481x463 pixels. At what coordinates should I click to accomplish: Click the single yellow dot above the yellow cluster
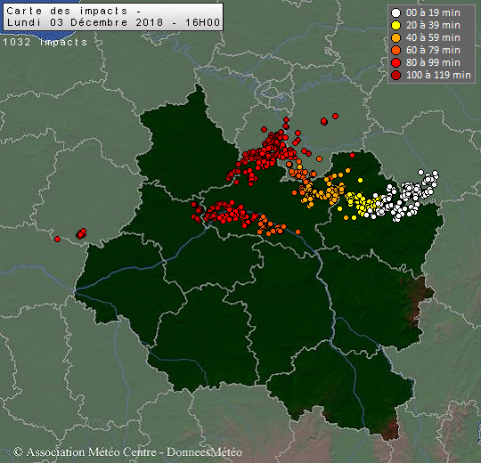click(361, 180)
